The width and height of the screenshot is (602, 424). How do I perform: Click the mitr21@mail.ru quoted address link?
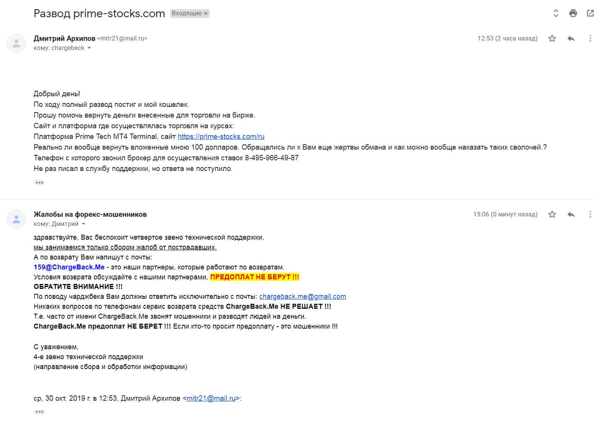pyautogui.click(x=211, y=398)
